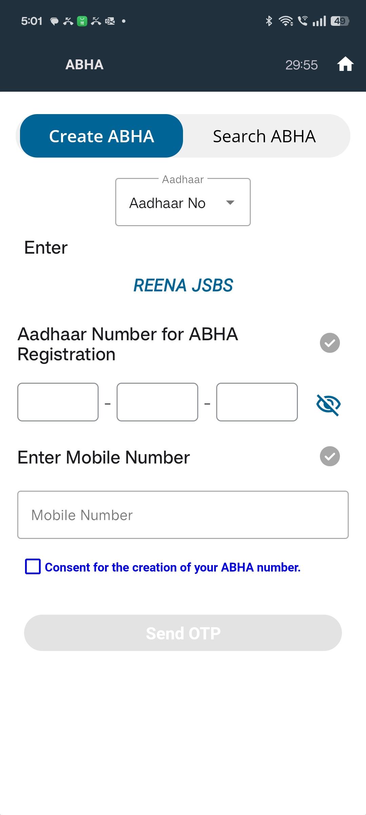The image size is (366, 815).
Task: Expand Aadhaar type selector arrow
Action: tap(230, 203)
